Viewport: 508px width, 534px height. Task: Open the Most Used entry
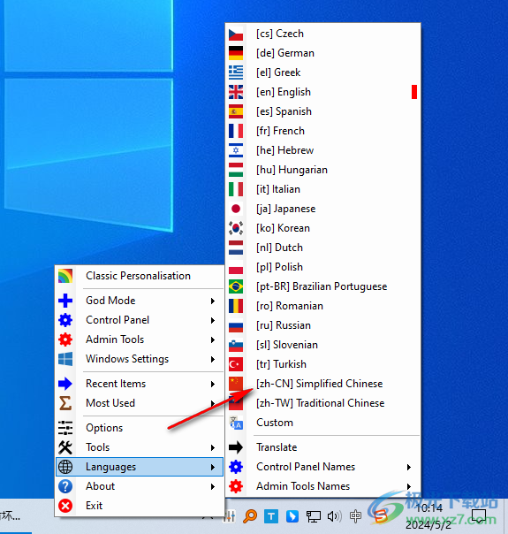140,403
